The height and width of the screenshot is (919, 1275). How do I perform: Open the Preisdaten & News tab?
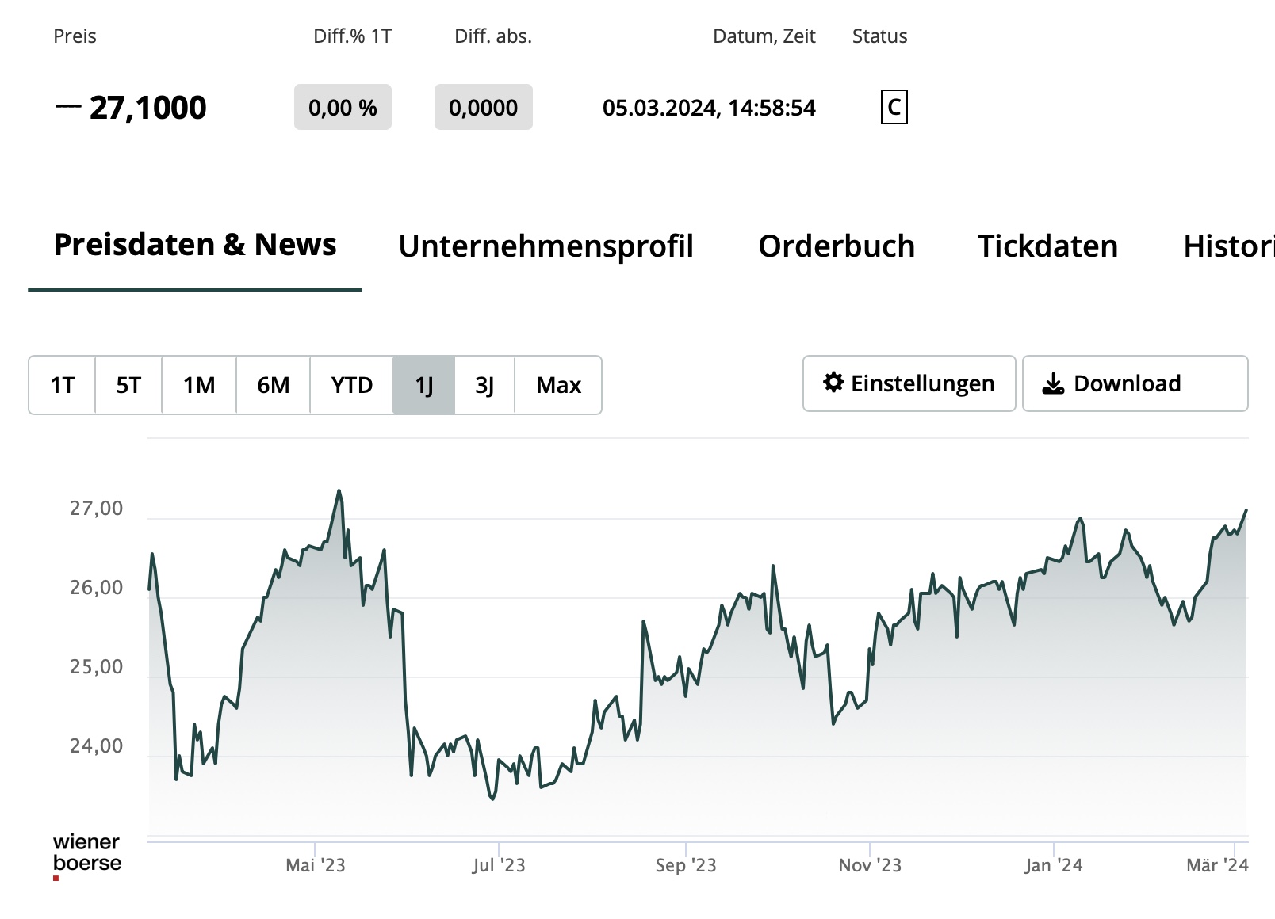(195, 246)
